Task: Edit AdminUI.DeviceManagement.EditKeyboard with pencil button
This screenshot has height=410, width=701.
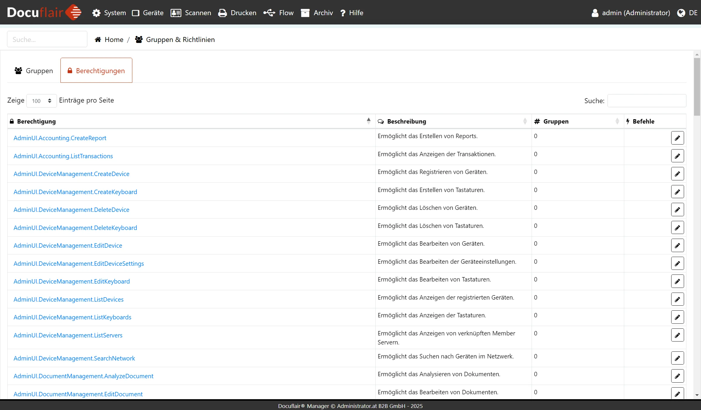Action: click(677, 281)
